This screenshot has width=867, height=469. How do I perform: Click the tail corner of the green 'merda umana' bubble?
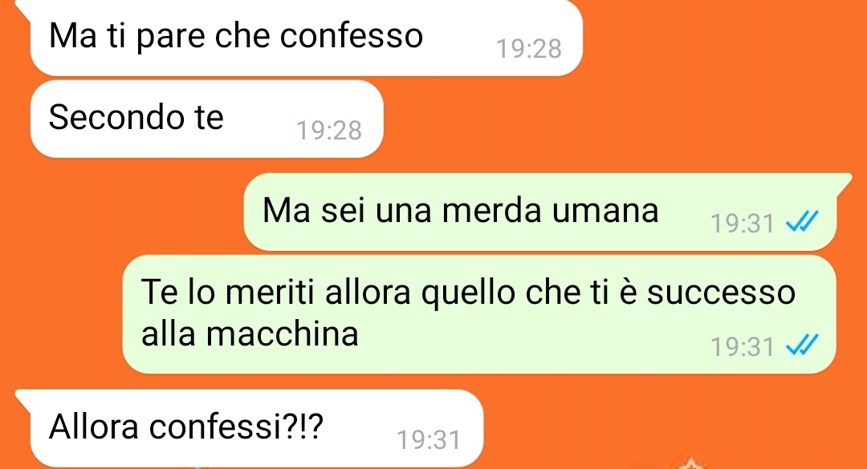(x=843, y=182)
